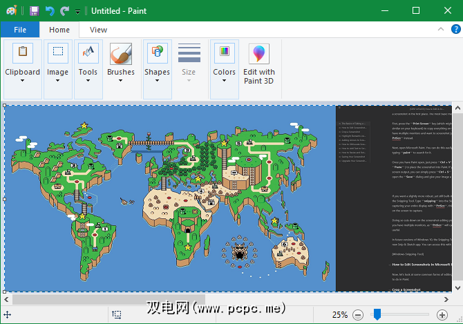Collapse the ribbon with the chevron
The image size is (463, 324).
tap(442, 30)
